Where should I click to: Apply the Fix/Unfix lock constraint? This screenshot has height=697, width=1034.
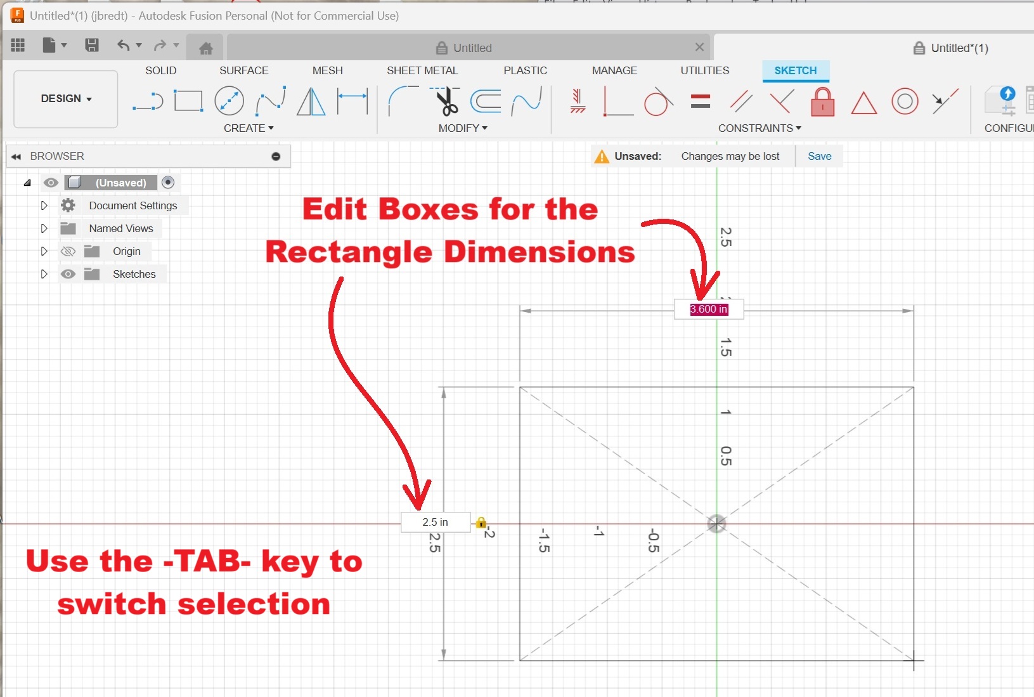coord(822,101)
